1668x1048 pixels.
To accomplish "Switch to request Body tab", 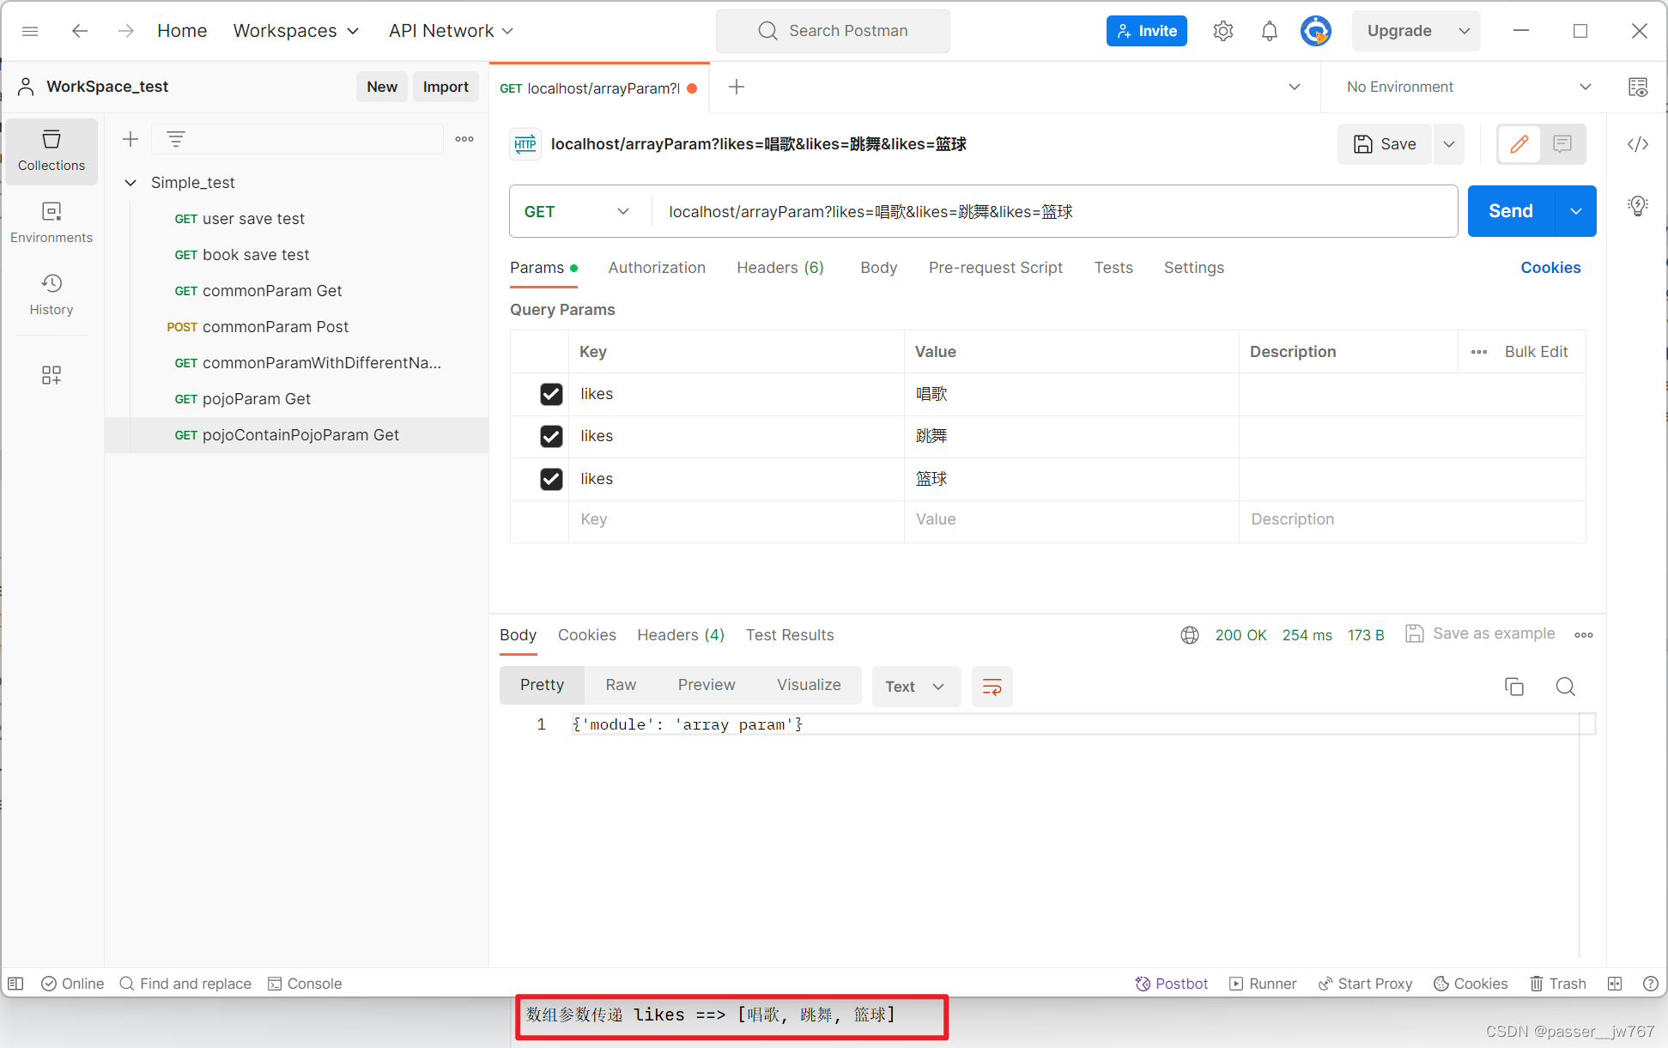I will coord(879,268).
